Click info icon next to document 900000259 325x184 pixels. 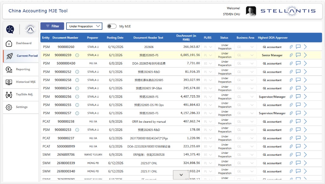77,55
